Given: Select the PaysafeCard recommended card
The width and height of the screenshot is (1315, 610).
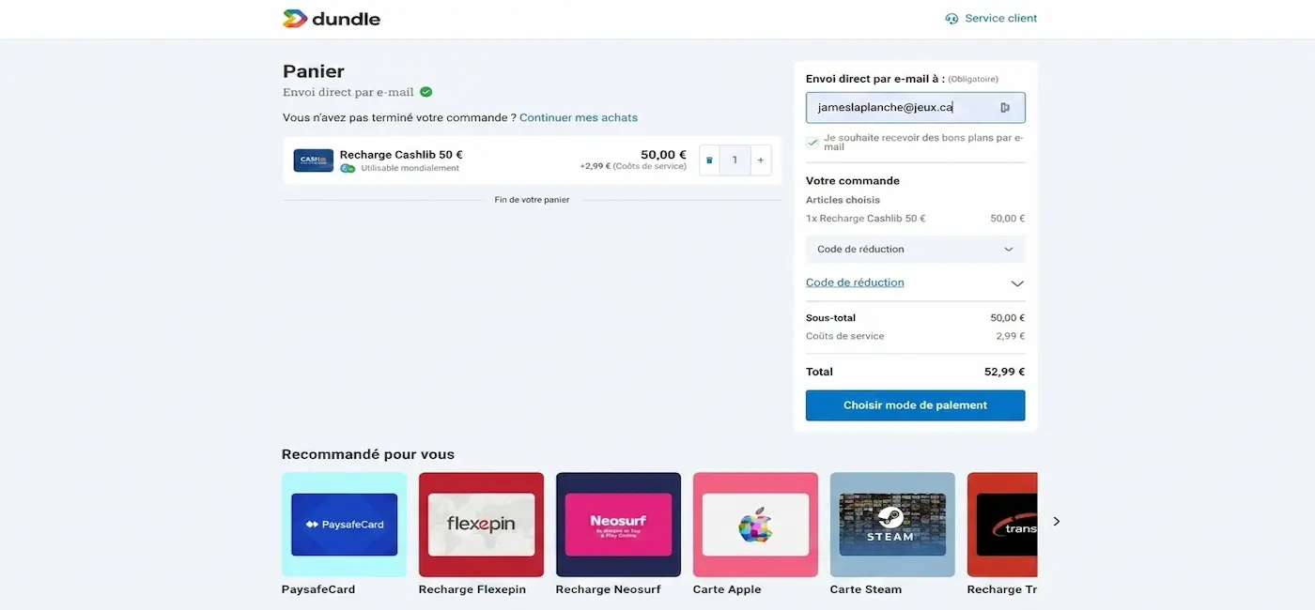Looking at the screenshot, I should 344,525.
